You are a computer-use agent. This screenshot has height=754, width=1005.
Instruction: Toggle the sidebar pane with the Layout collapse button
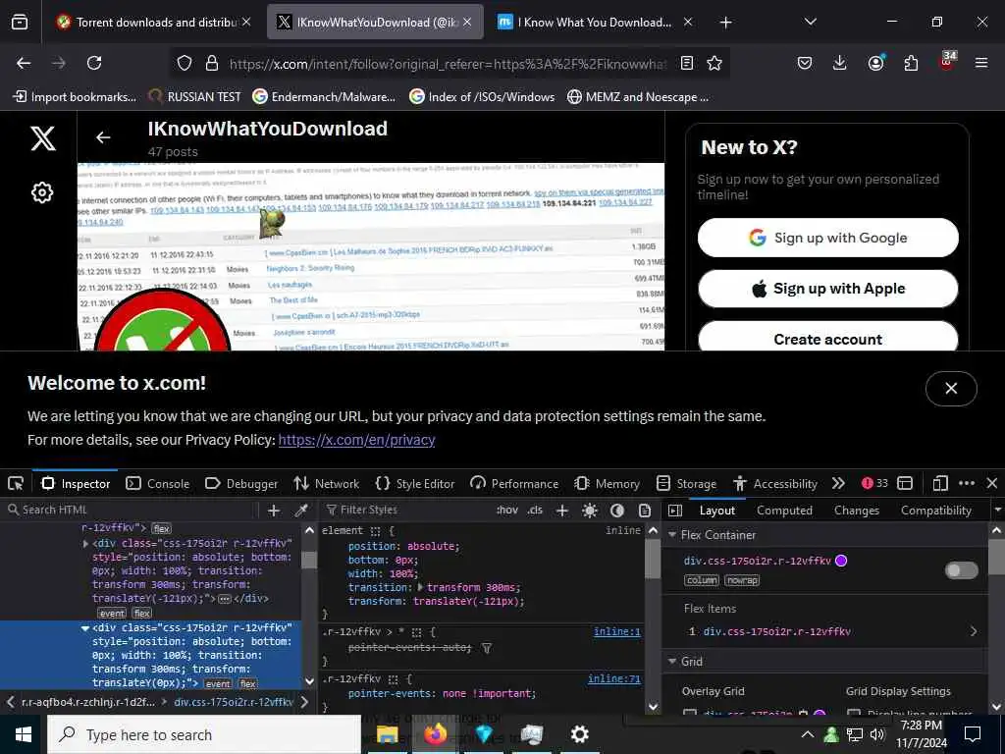[x=675, y=511]
